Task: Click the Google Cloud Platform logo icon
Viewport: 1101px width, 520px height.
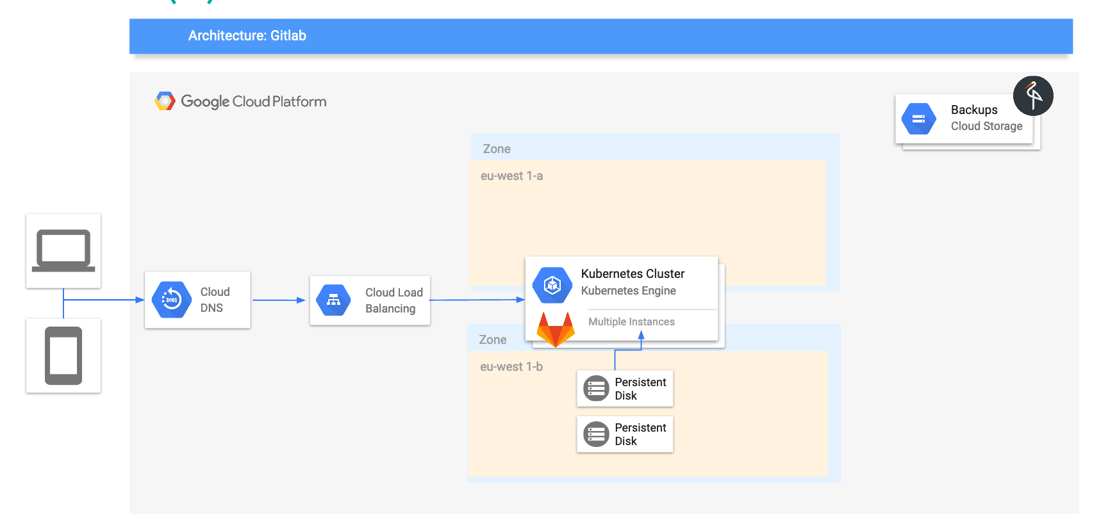Action: coord(165,101)
